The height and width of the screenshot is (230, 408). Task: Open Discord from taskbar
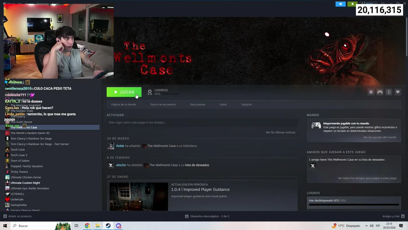(x=119, y=226)
